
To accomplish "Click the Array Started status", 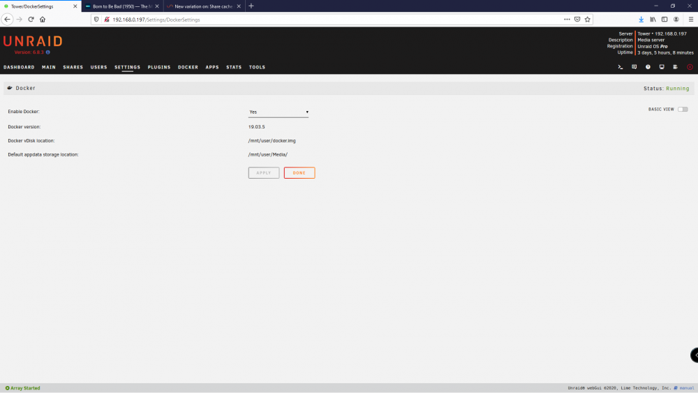I will [x=23, y=388].
